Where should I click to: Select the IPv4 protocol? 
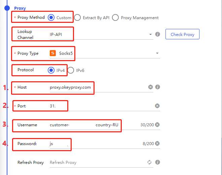(51, 70)
